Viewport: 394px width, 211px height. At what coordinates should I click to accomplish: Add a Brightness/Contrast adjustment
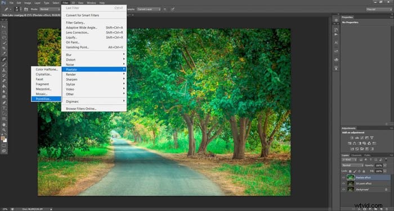352,137
